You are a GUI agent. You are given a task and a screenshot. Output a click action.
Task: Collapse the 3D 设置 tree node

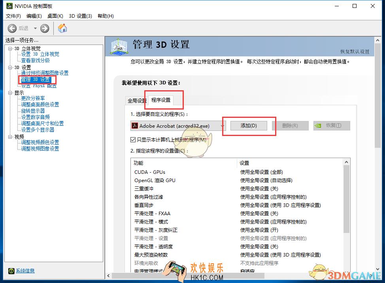(x=10, y=67)
